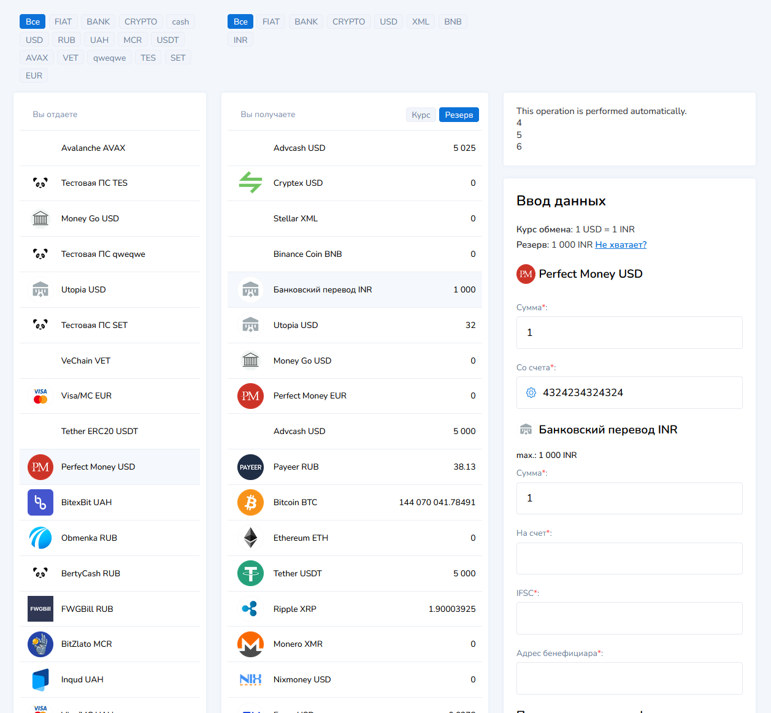
Task: Filter receive list by INR tab
Action: click(240, 40)
